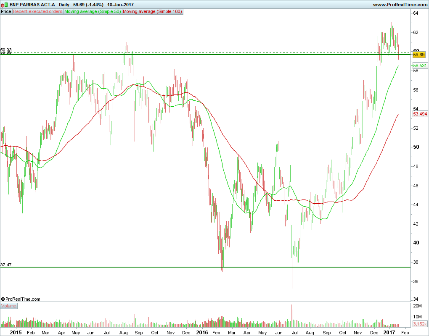Screen dimensions: 429x336
Task: Click the 10M volume axis label
Action: pos(417,317)
